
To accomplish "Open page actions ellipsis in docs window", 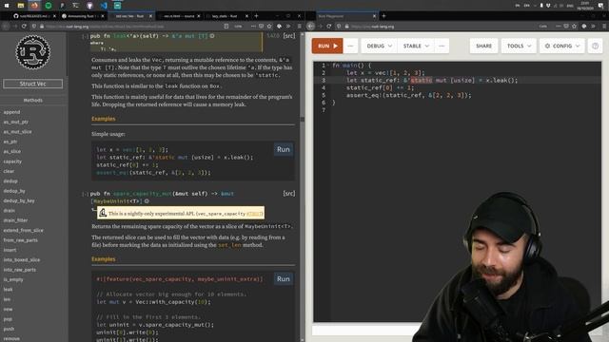I will (253, 26).
